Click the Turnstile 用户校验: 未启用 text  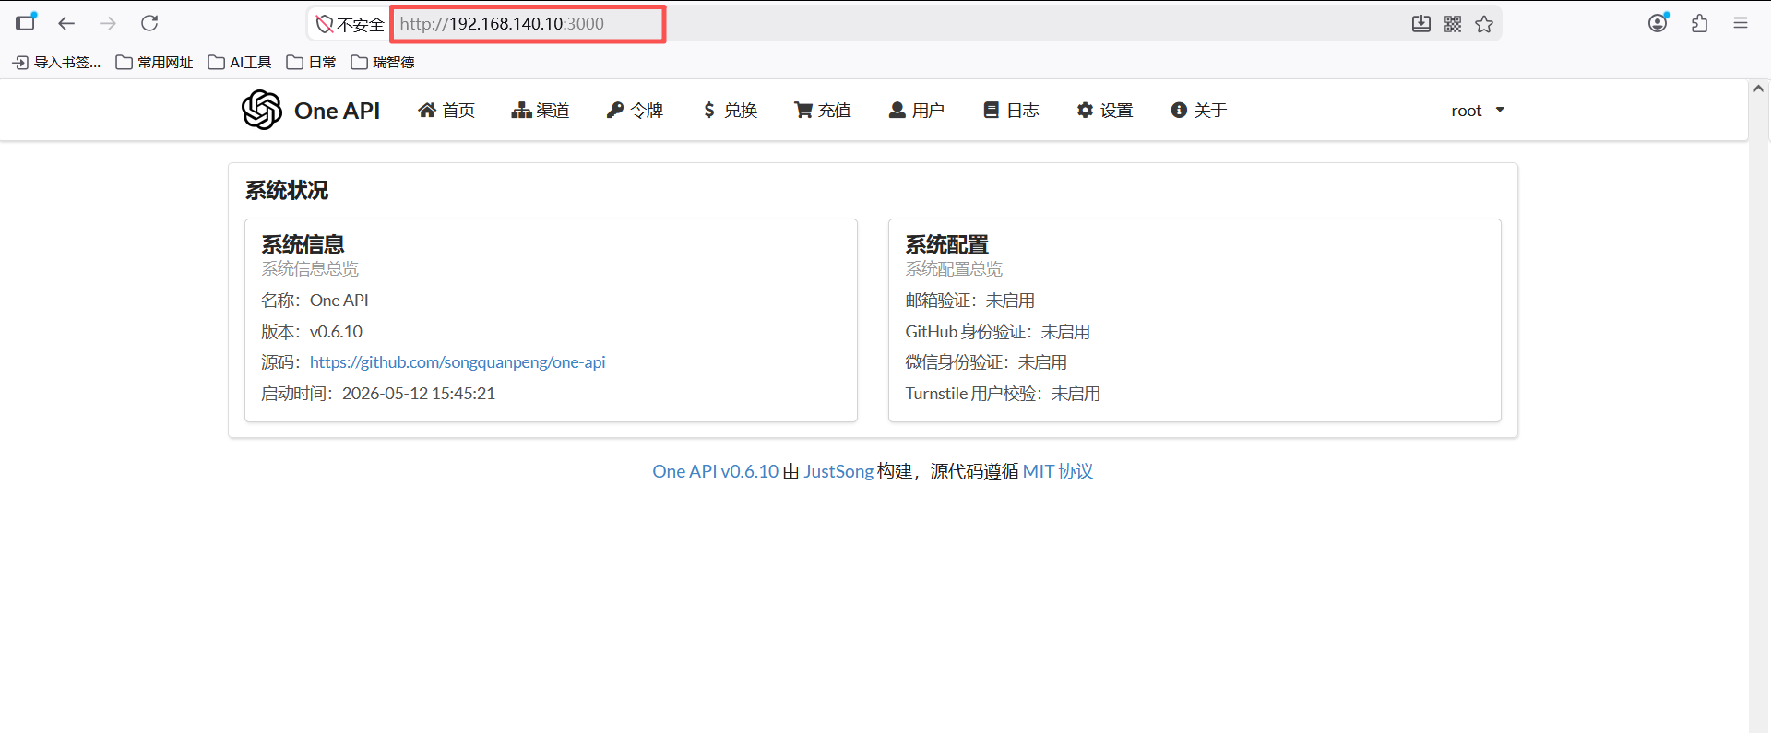[1003, 394]
